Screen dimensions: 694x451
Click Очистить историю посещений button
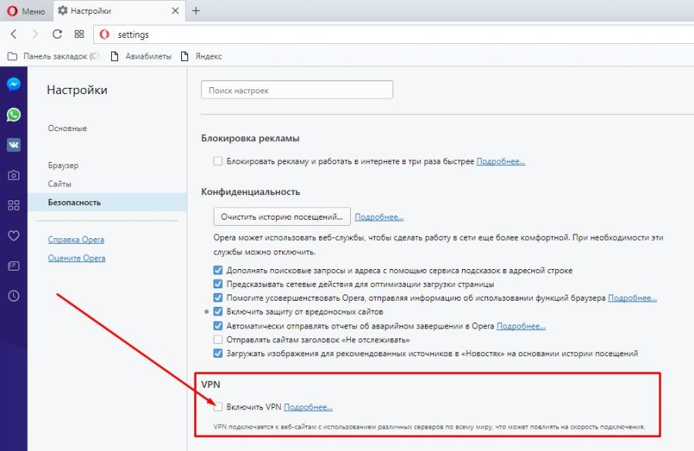coord(282,217)
